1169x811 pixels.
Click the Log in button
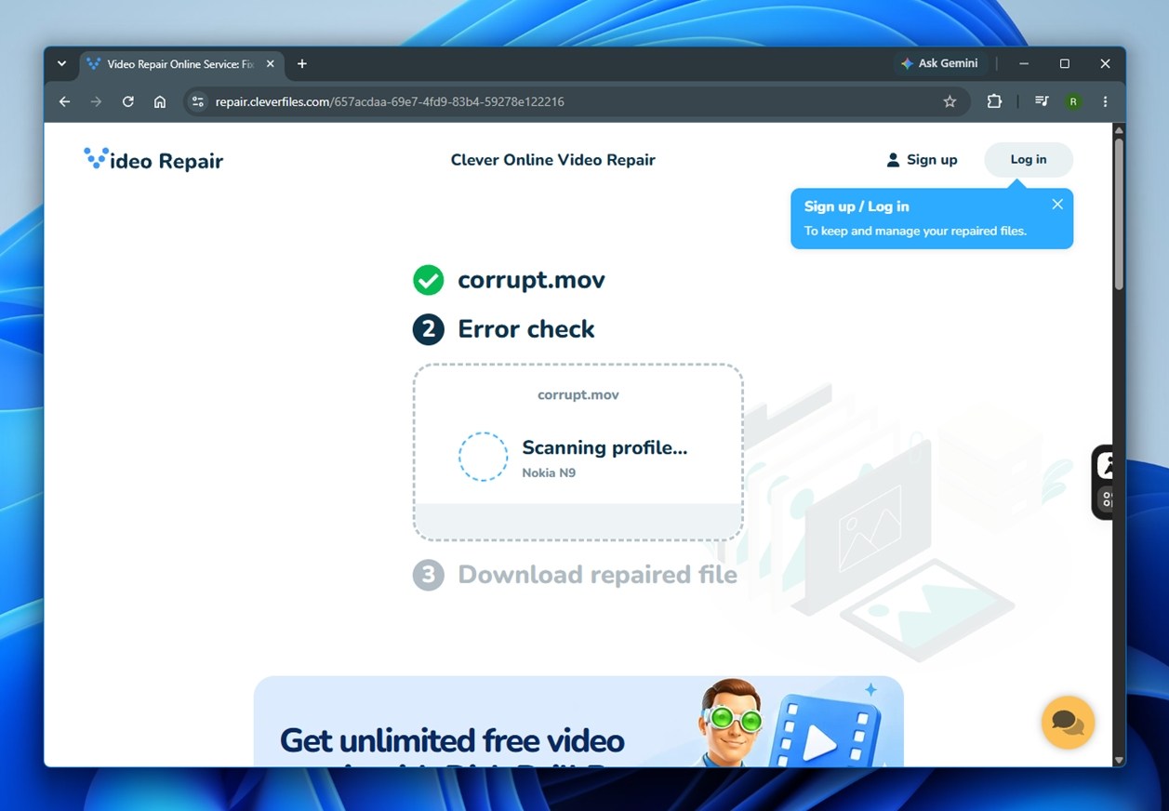(x=1029, y=160)
